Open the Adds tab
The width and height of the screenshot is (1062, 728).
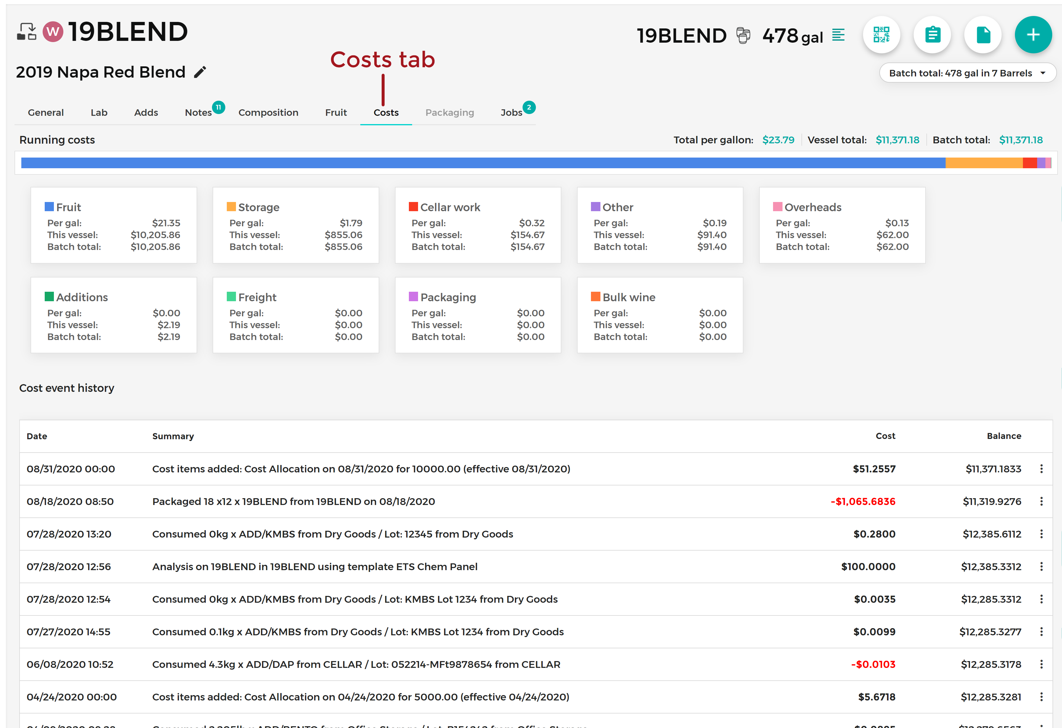(146, 113)
